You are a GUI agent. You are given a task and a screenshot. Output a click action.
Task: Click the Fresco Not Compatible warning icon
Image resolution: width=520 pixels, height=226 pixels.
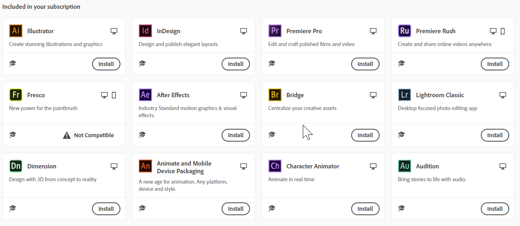[x=67, y=135]
